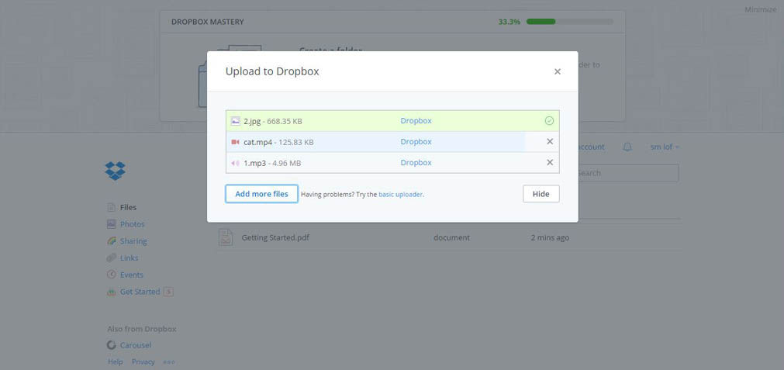This screenshot has width=784, height=370.
Task: Open Photos in the sidebar
Action: 132,224
